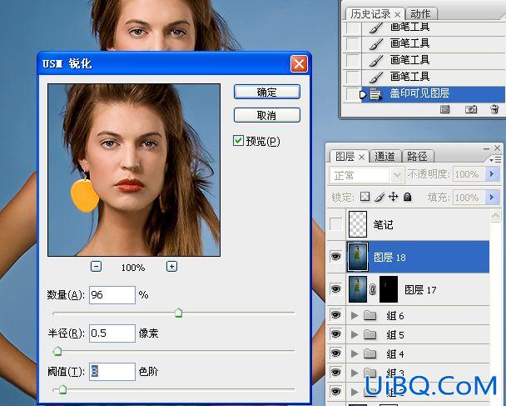This screenshot has height=406, width=506.
Task: Click the zoom in plus icon under preview
Action: tap(171, 267)
